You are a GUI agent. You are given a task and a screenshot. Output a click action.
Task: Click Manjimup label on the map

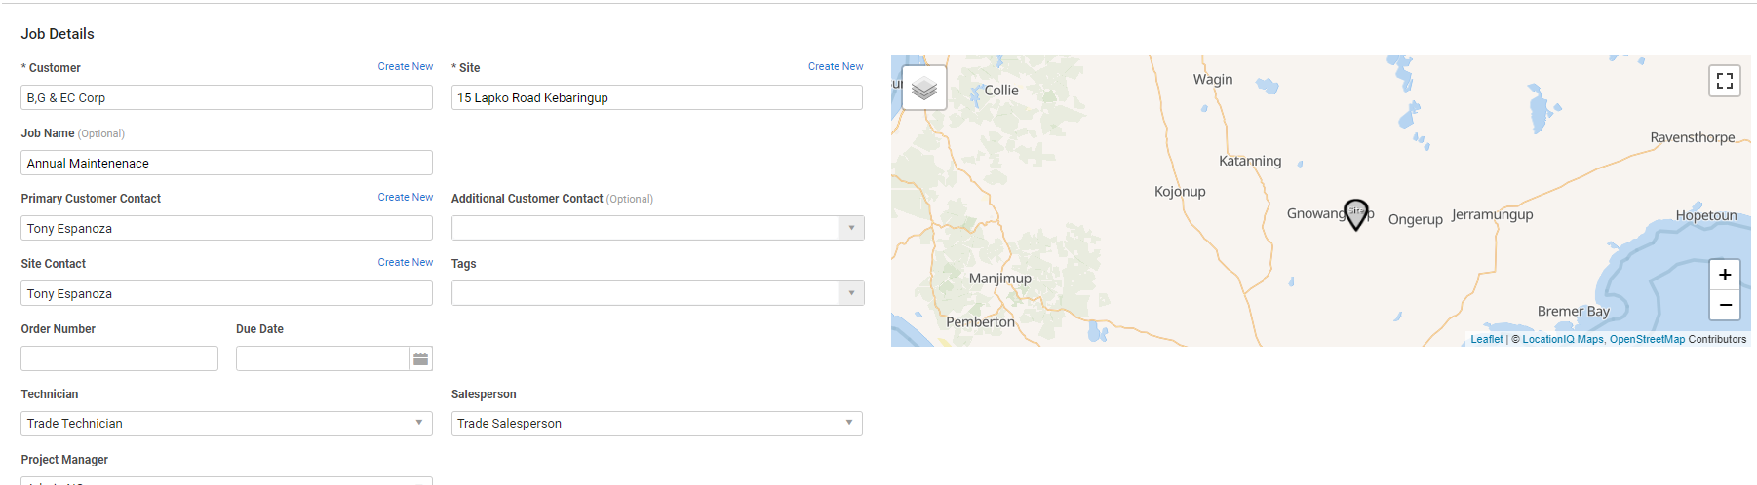point(999,279)
